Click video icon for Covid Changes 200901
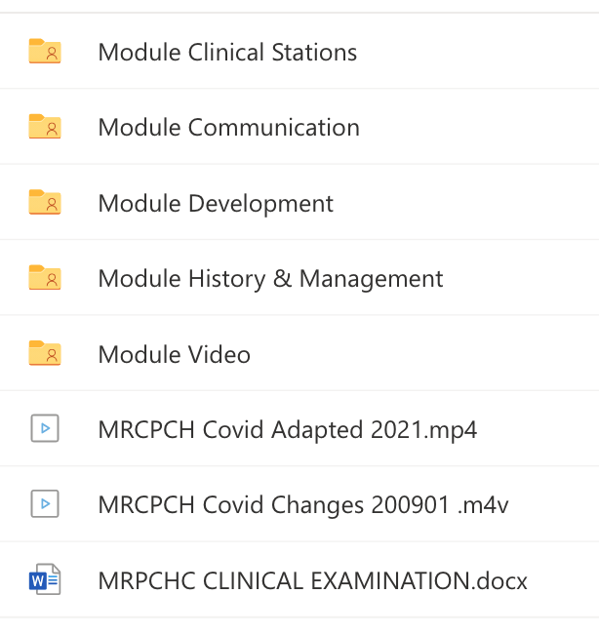This screenshot has height=634, width=599. pos(45,504)
